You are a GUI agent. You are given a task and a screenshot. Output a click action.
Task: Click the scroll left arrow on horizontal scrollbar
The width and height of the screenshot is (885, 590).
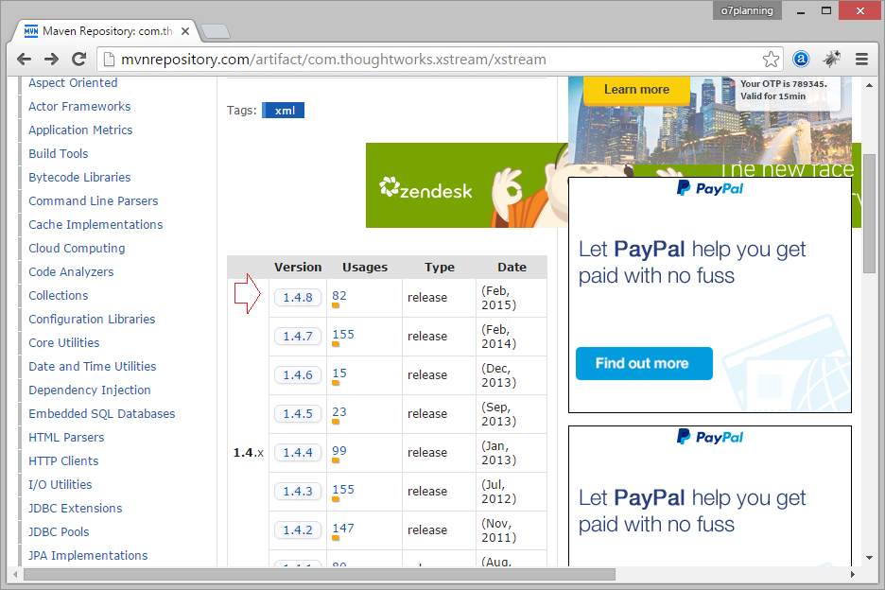click(x=15, y=575)
